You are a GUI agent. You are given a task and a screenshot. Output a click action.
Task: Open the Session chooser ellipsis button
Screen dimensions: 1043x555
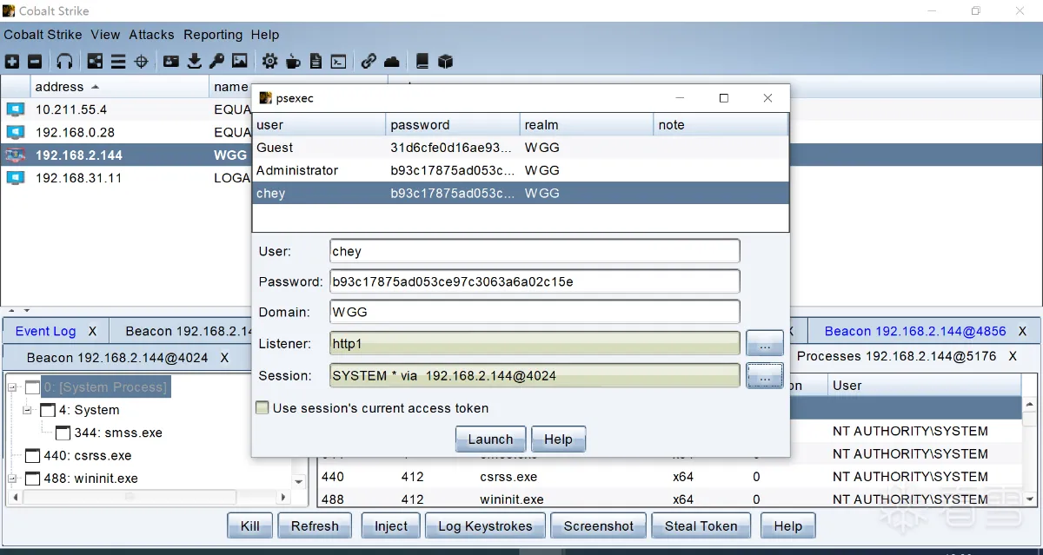[765, 376]
